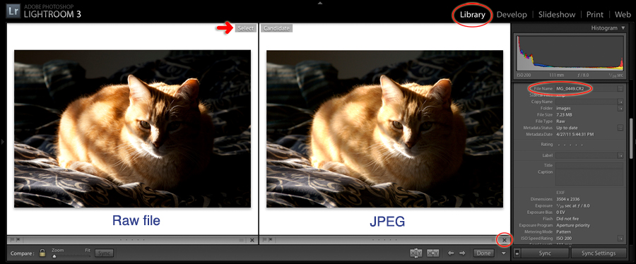Click the Candidate photo of the cat

click(x=384, y=128)
